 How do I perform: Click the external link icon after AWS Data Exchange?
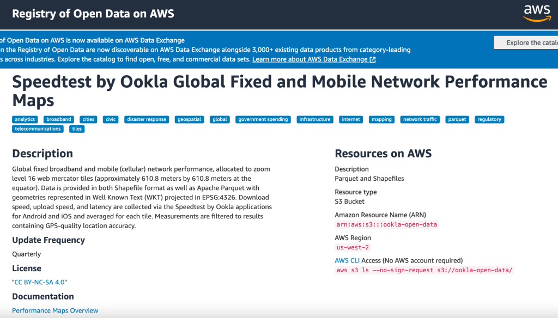[373, 59]
